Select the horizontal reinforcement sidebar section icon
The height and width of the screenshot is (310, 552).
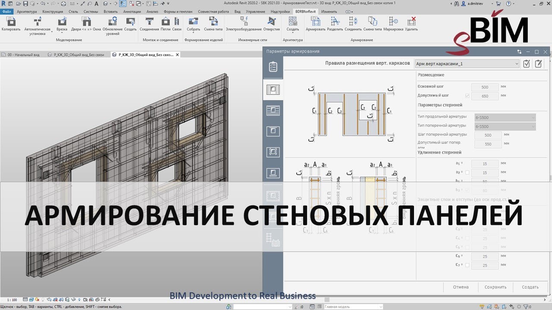tap(273, 110)
